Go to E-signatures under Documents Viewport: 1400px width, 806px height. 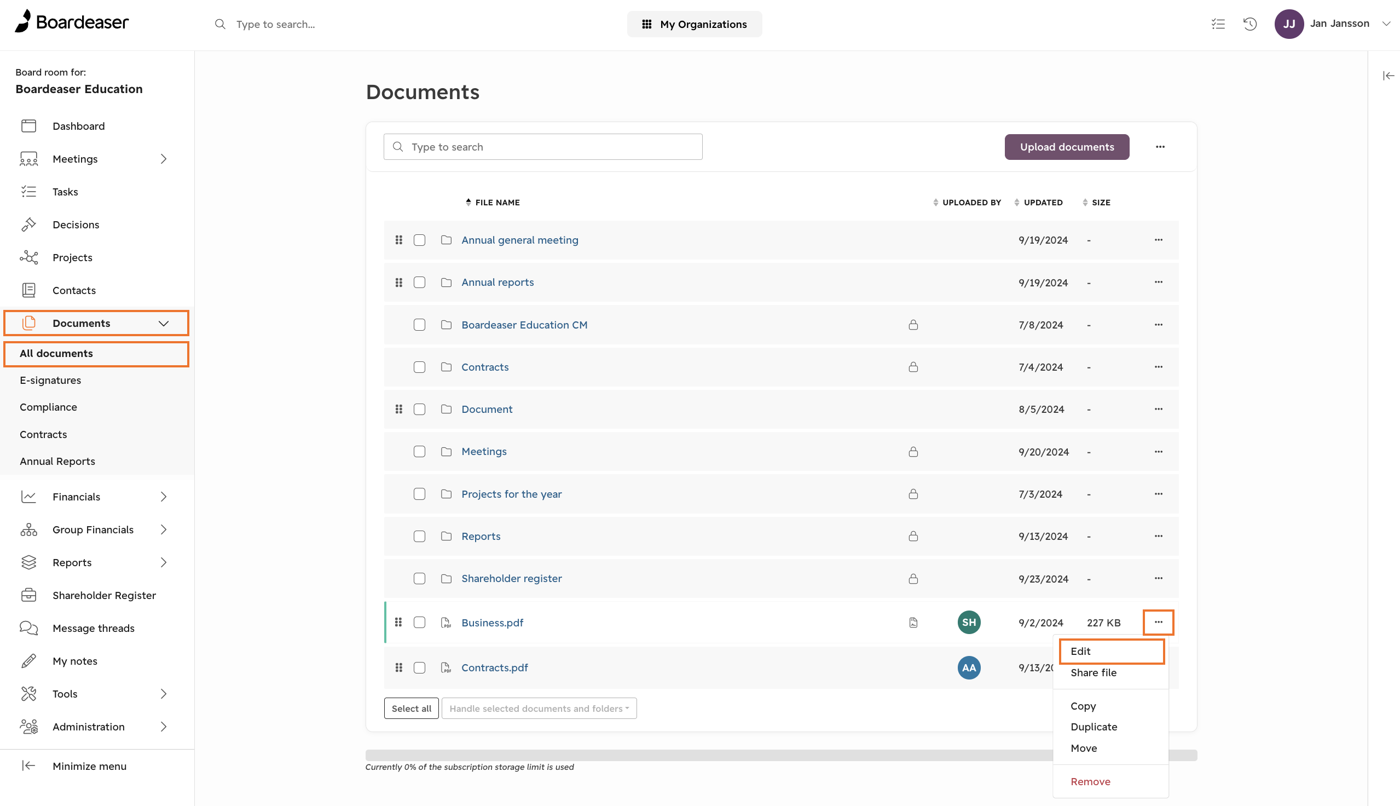click(50, 381)
